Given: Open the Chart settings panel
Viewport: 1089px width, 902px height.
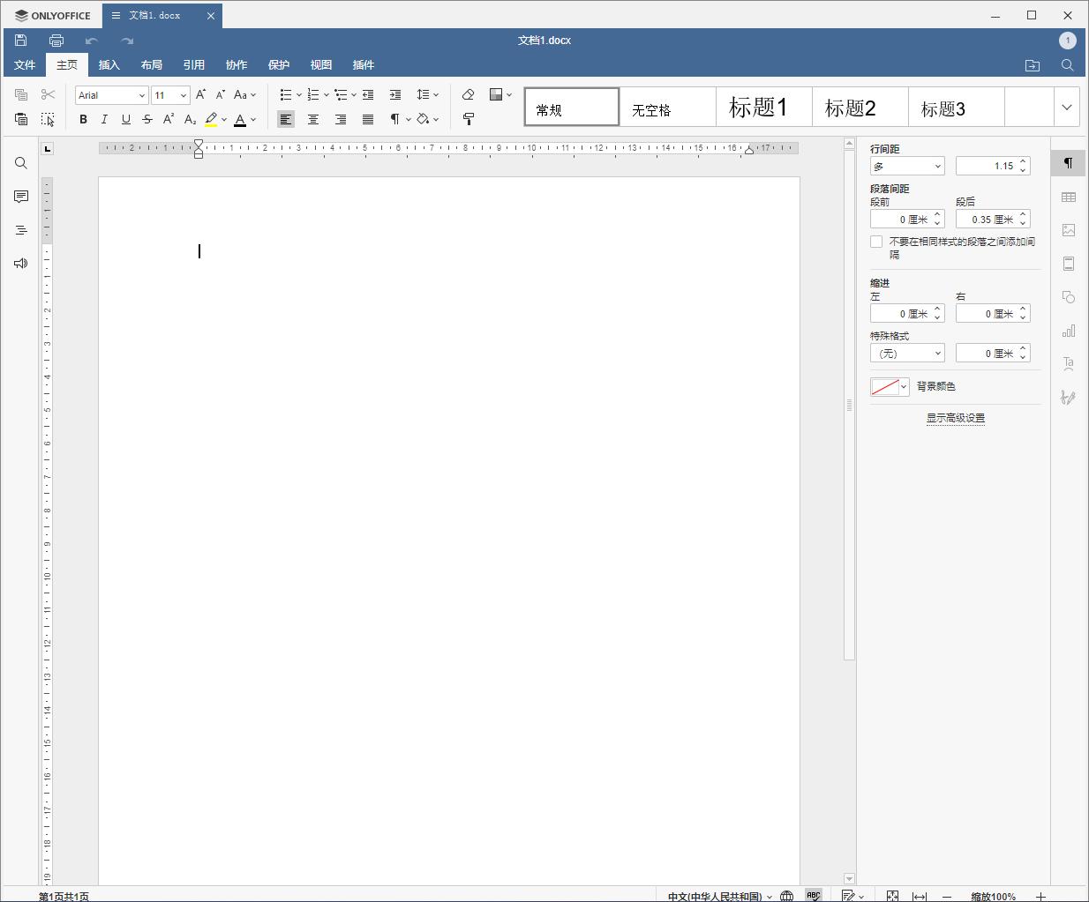Looking at the screenshot, I should coord(1069,331).
